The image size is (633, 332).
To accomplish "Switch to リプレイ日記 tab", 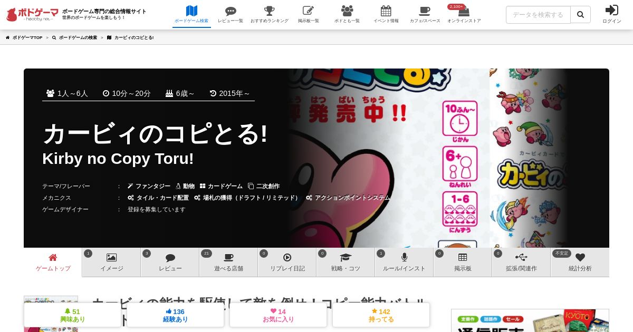I will (287, 262).
